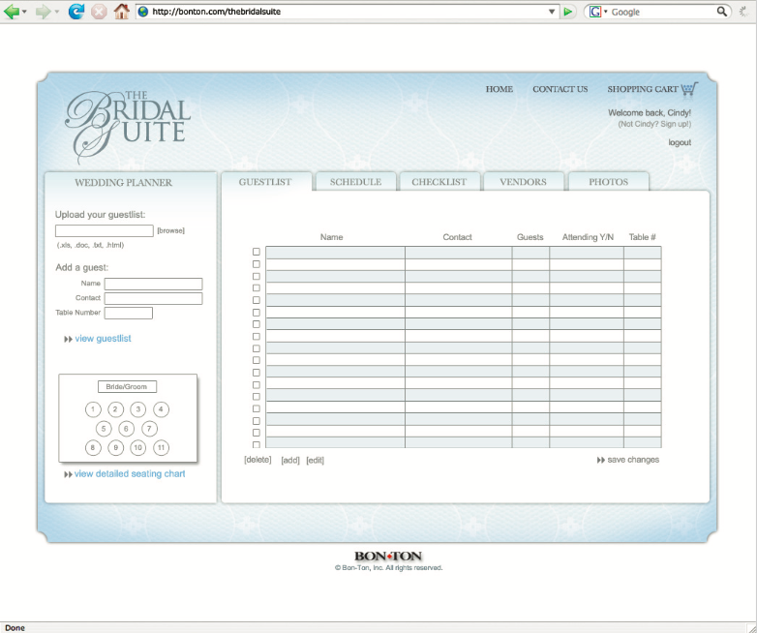Open the CONTACT US page
The width and height of the screenshot is (757, 633).
point(560,89)
